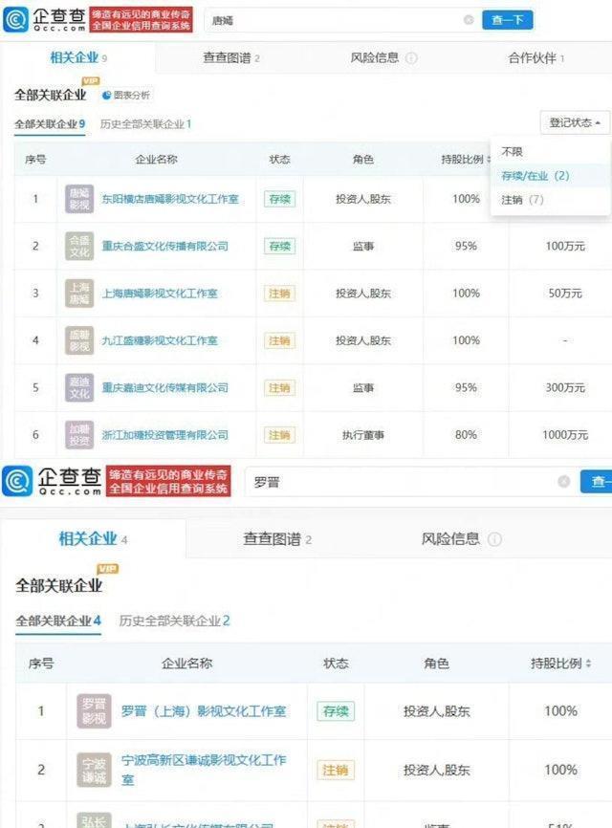Image resolution: width=612 pixels, height=828 pixels.
Task: Clear the 罗晋 search field with X icon
Action: pyautogui.click(x=564, y=482)
